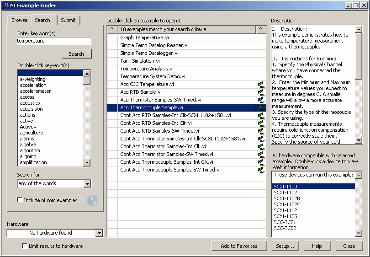Click Description scroll up arrow
370x257 pixels.
pos(359,30)
